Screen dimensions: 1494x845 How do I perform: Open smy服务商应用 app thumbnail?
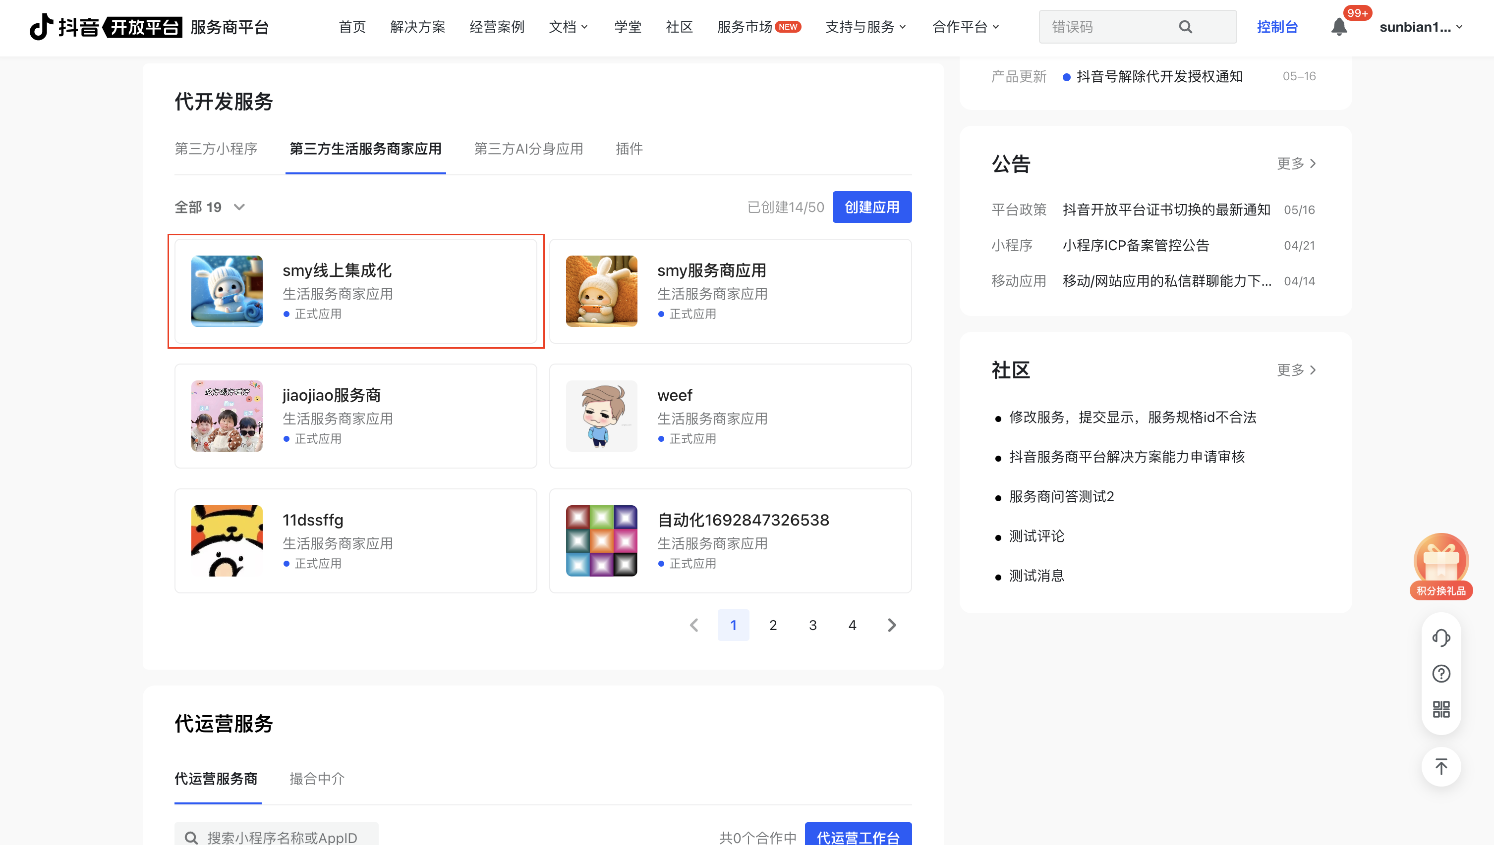tap(602, 291)
